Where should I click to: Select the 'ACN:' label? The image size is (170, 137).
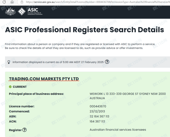pos(13,121)
